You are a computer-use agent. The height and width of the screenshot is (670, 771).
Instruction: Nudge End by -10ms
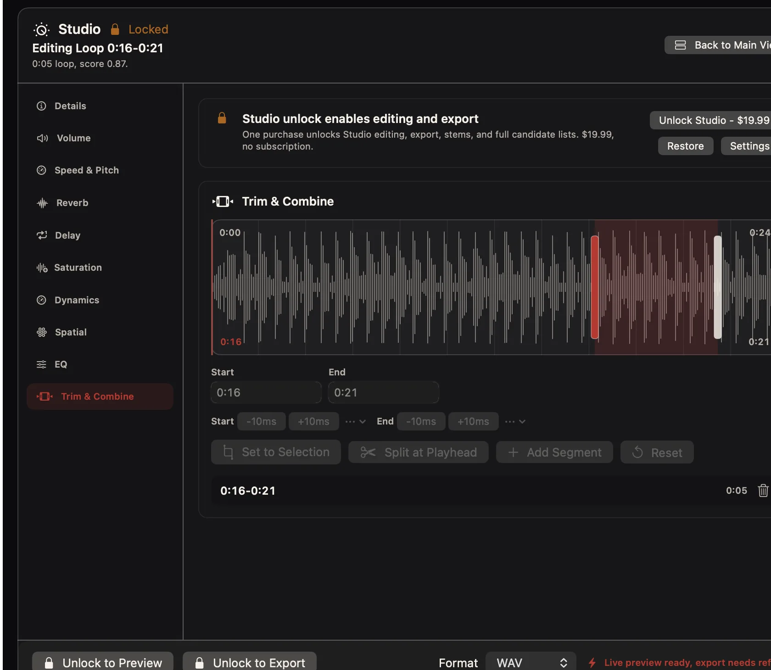421,421
